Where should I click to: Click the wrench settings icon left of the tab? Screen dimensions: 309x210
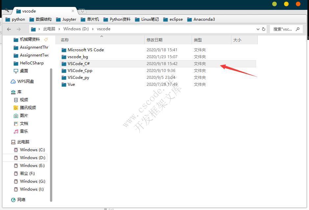[7, 10]
